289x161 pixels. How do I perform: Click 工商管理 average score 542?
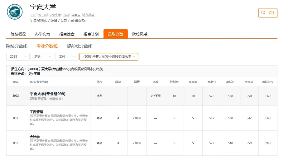pos(249,118)
